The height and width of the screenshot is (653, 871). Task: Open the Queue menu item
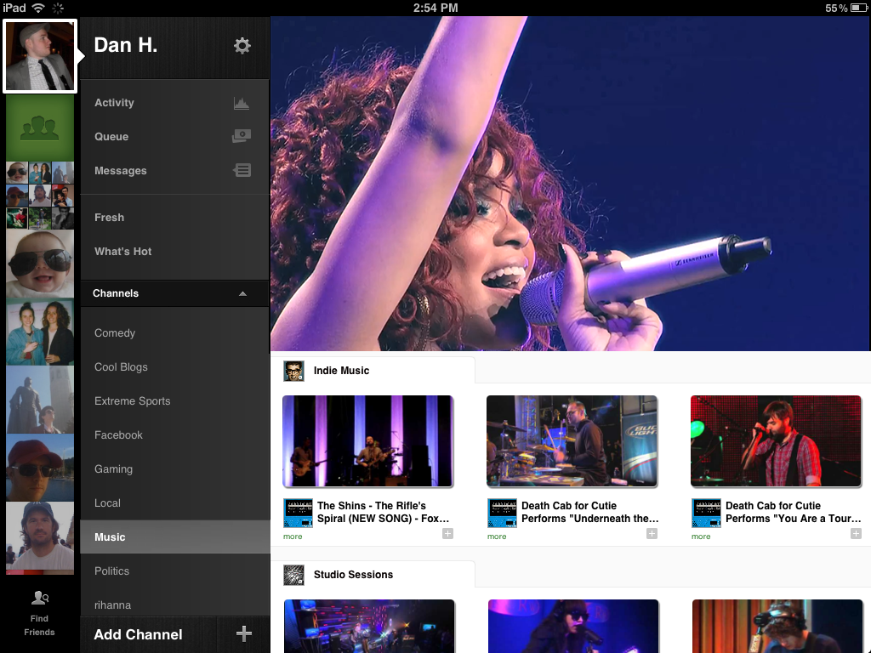point(175,137)
